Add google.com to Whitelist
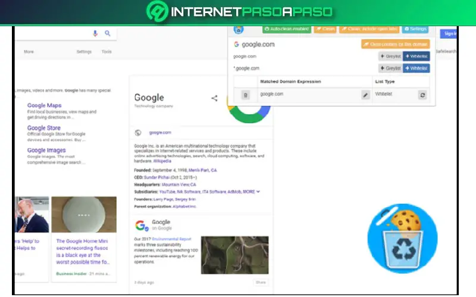This screenshot has width=476, height=297. (416, 56)
